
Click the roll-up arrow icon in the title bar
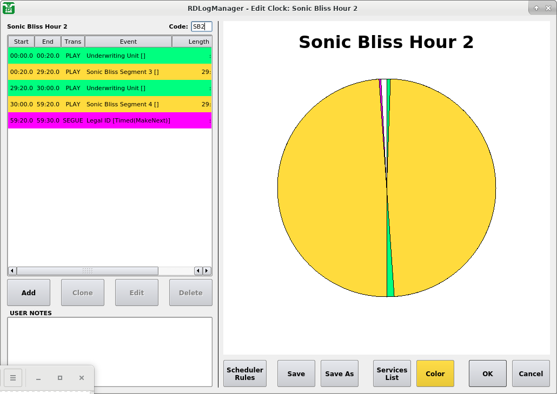point(536,8)
